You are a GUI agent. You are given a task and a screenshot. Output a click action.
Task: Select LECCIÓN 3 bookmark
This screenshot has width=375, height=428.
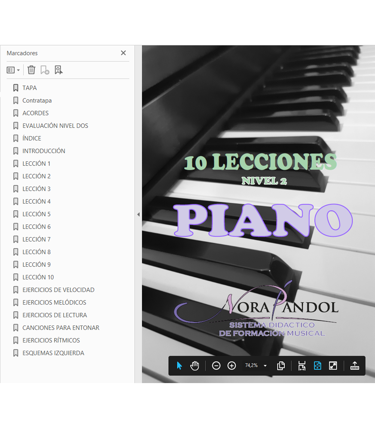pyautogui.click(x=36, y=189)
